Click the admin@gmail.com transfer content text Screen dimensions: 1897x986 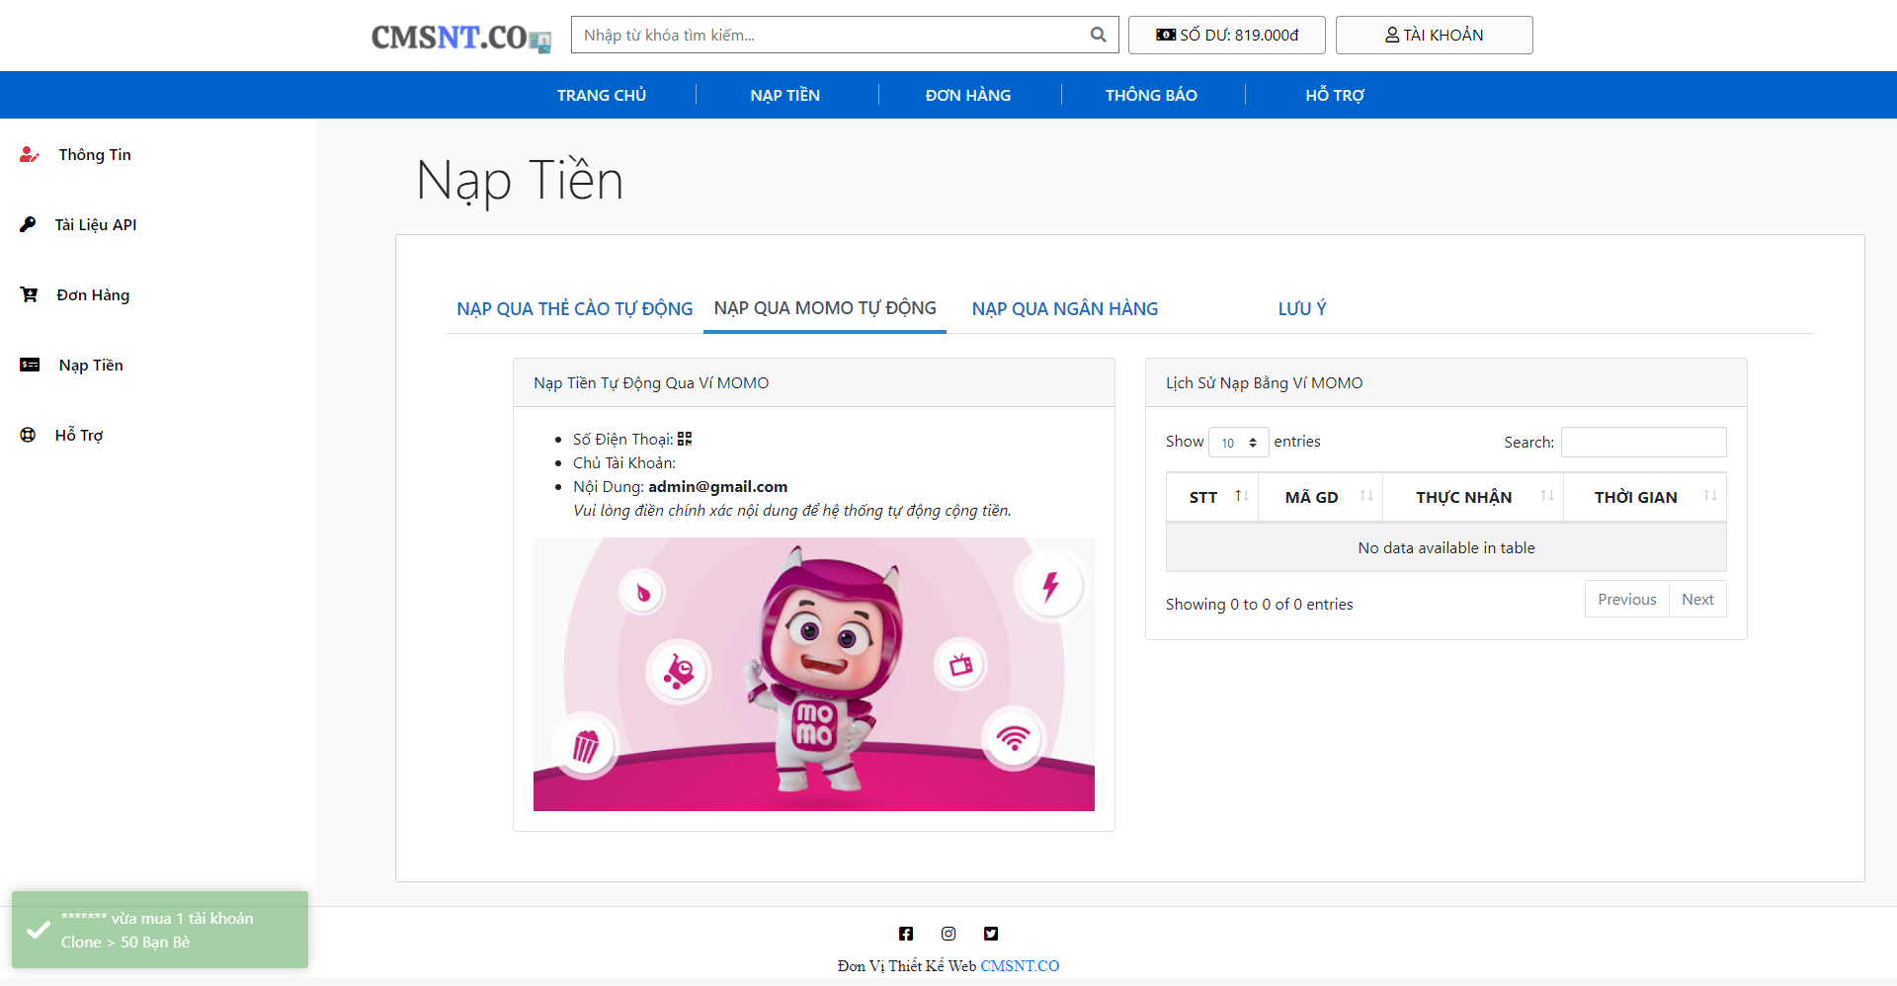click(x=717, y=486)
